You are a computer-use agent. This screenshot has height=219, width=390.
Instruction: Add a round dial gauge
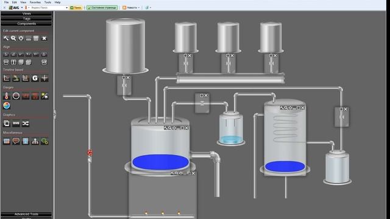tap(16, 96)
